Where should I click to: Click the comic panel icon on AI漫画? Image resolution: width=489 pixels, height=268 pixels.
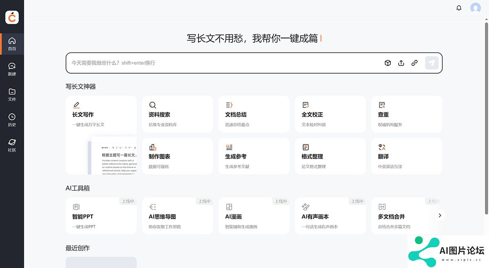(x=229, y=207)
